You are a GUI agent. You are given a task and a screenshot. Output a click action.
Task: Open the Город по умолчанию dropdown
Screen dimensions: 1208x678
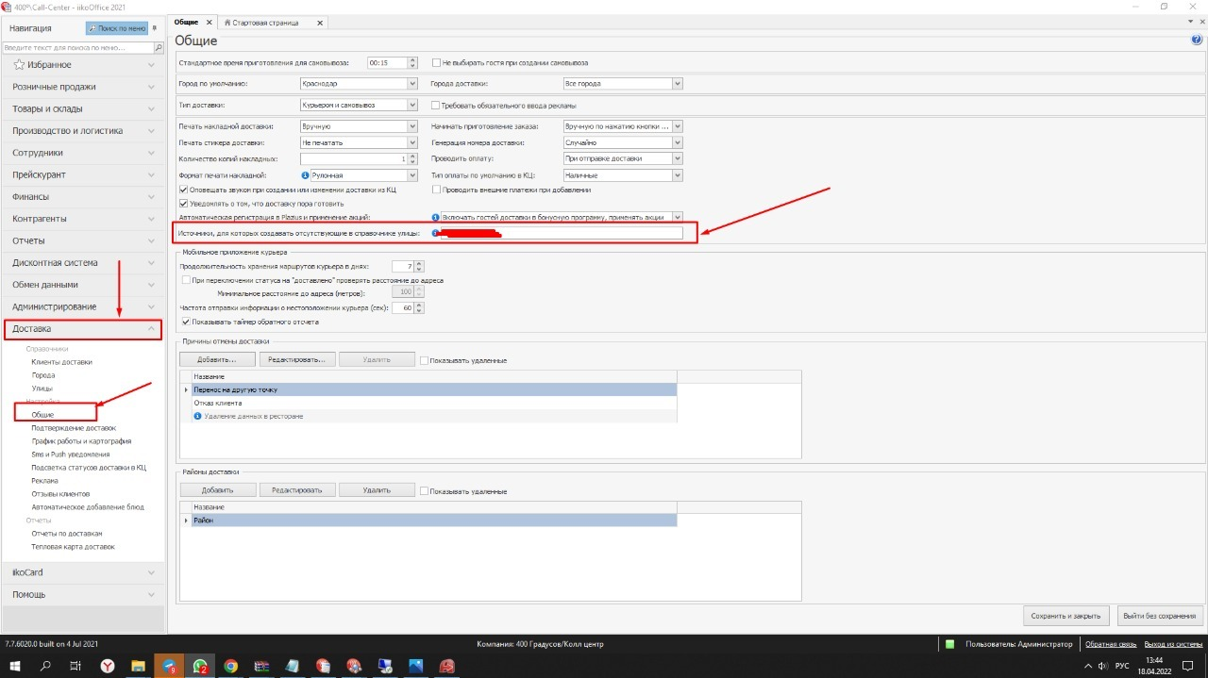411,84
